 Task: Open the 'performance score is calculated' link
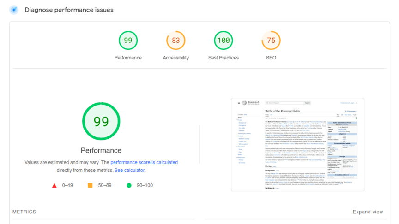[144, 162]
